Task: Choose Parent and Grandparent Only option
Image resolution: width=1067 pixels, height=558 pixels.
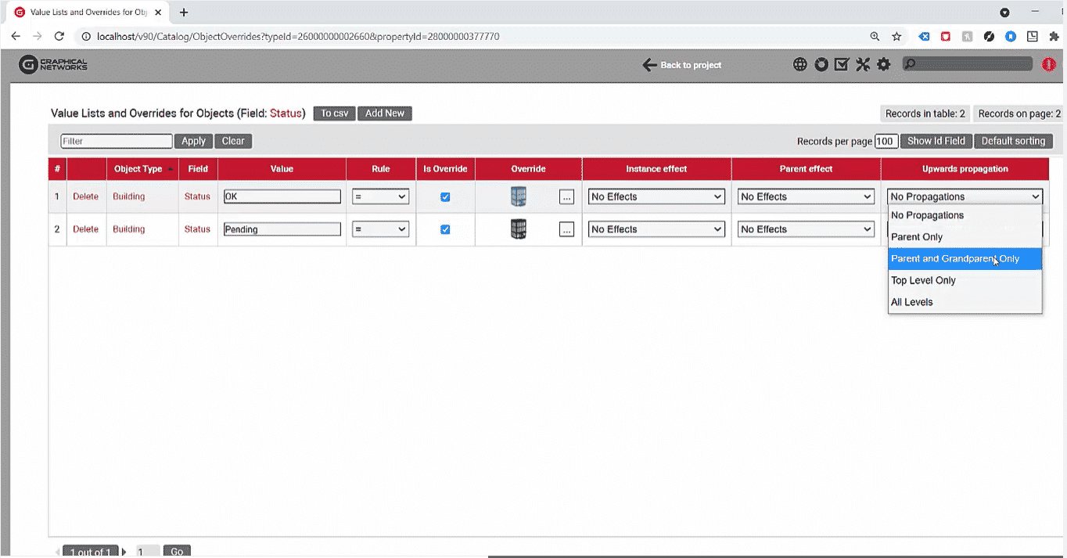Action: 965,258
